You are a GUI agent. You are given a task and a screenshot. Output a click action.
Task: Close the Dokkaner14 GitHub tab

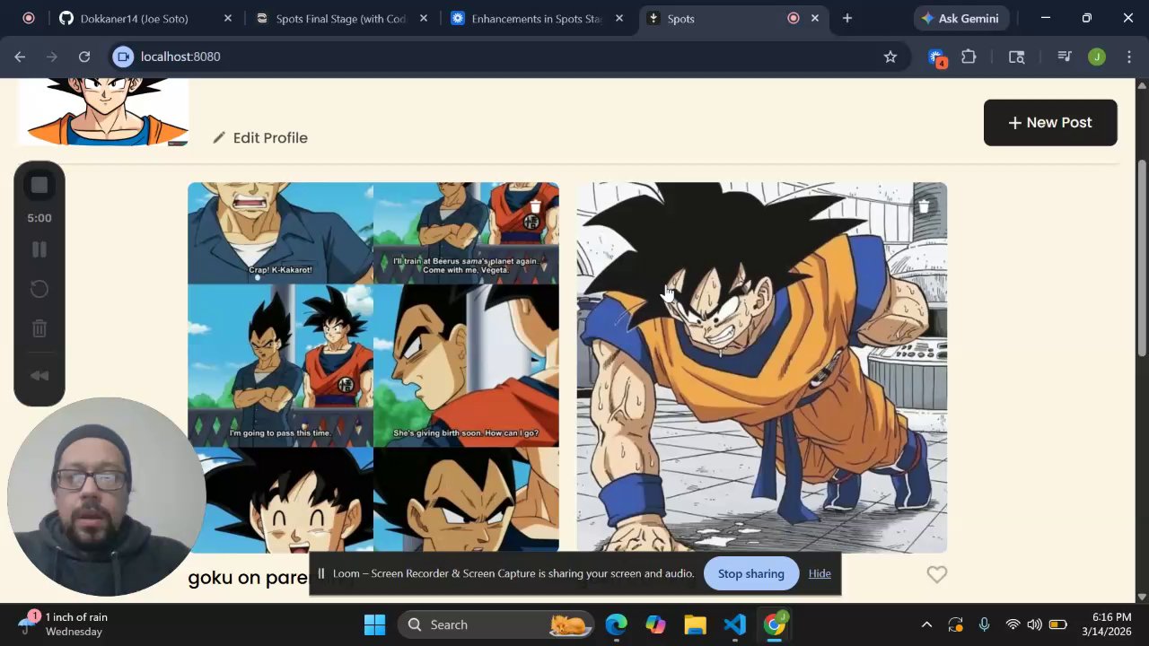click(x=228, y=18)
